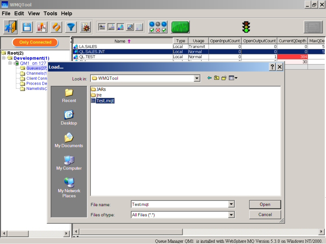Viewport: 326px width, 244px height.
Task: Select the Root(2) tree node
Action: pos(13,53)
